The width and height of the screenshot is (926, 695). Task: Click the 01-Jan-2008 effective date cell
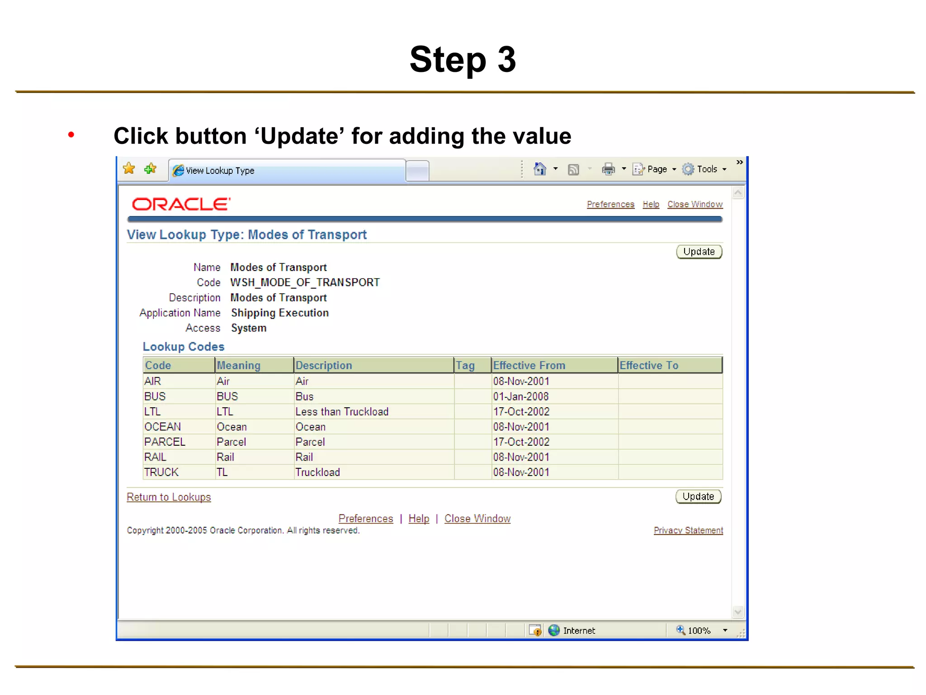click(555, 397)
